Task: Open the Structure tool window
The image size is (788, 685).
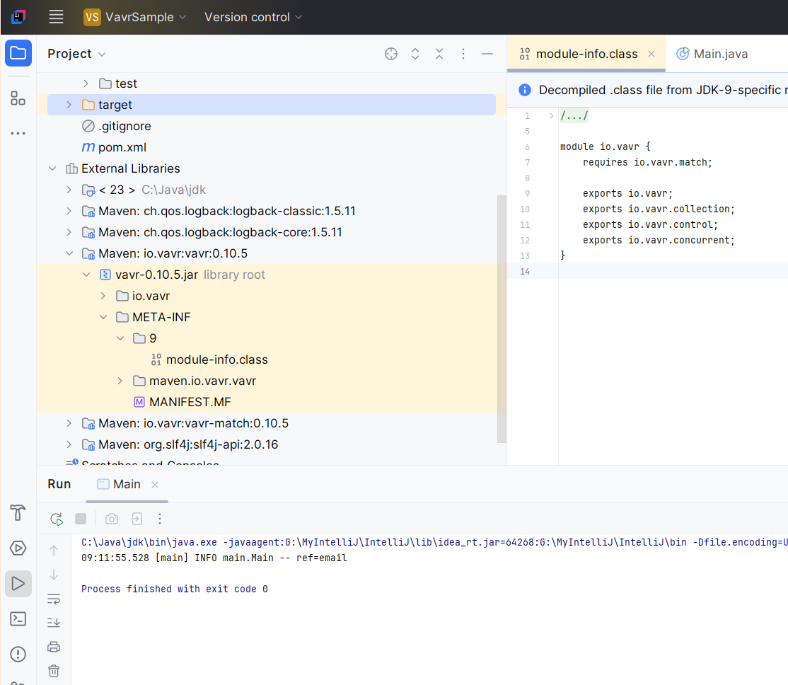Action: pyautogui.click(x=18, y=98)
